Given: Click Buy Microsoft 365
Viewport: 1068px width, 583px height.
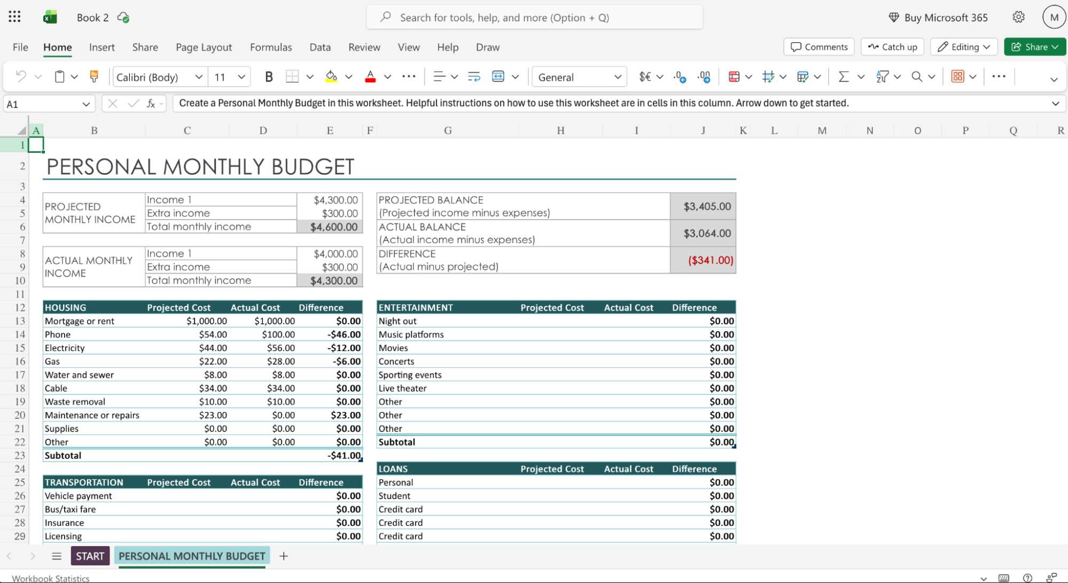Looking at the screenshot, I should [x=938, y=17].
